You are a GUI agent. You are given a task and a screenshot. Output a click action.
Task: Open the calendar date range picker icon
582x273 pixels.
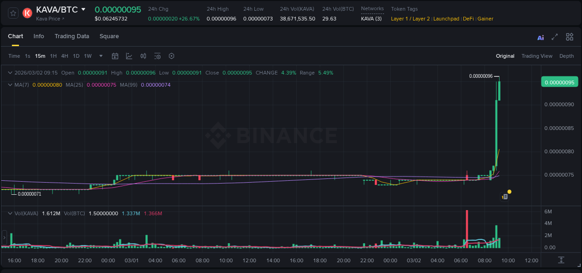click(115, 56)
